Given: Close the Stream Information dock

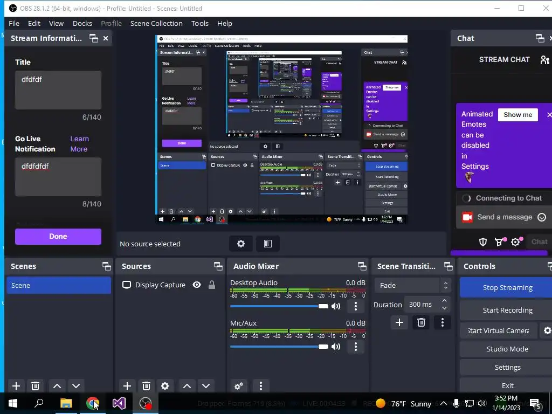Looking at the screenshot, I should 106,38.
